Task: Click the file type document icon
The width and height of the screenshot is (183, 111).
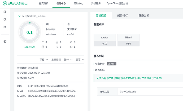Action: 68,24
